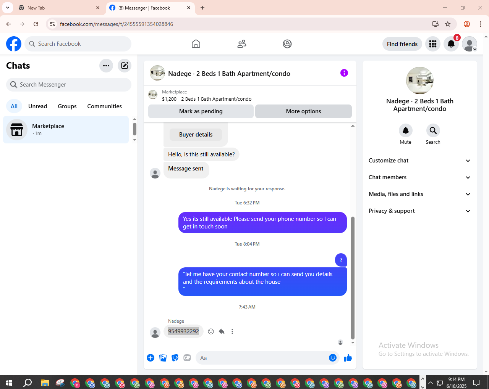Viewport: 489px width, 389px height.
Task: Open listing thumbnail in chat header
Action: pyautogui.click(x=157, y=73)
